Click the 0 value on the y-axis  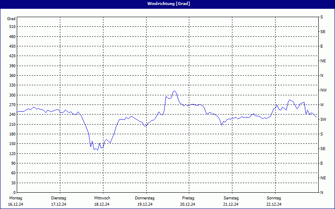[14, 183]
